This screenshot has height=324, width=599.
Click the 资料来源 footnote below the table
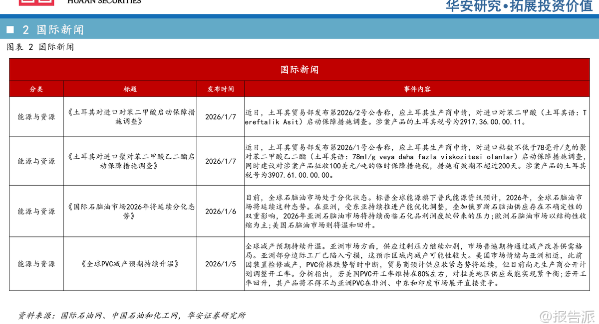coord(132,315)
